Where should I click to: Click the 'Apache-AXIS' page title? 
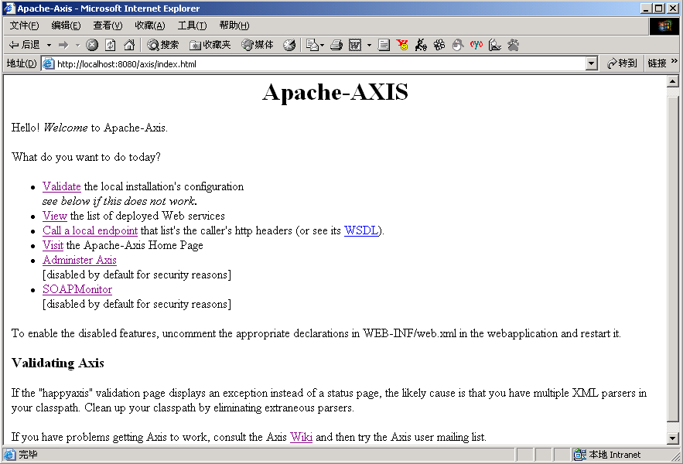(x=335, y=92)
